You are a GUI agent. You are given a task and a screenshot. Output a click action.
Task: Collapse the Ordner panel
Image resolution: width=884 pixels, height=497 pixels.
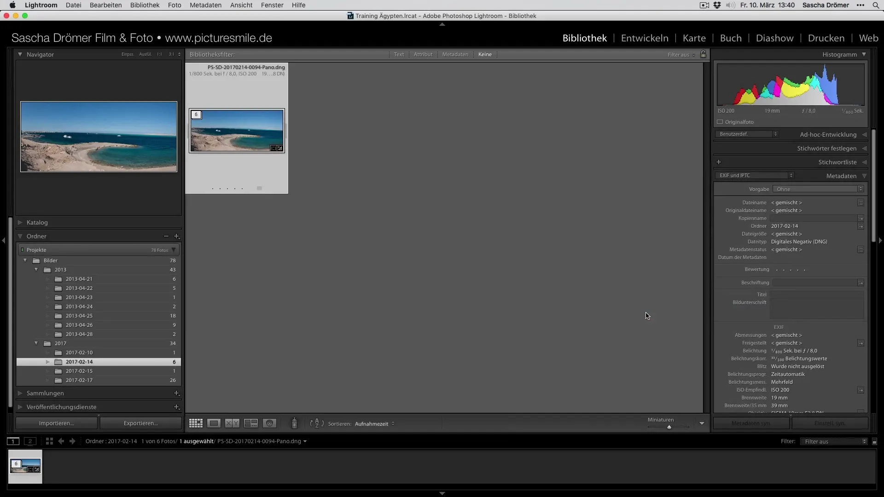pos(20,236)
